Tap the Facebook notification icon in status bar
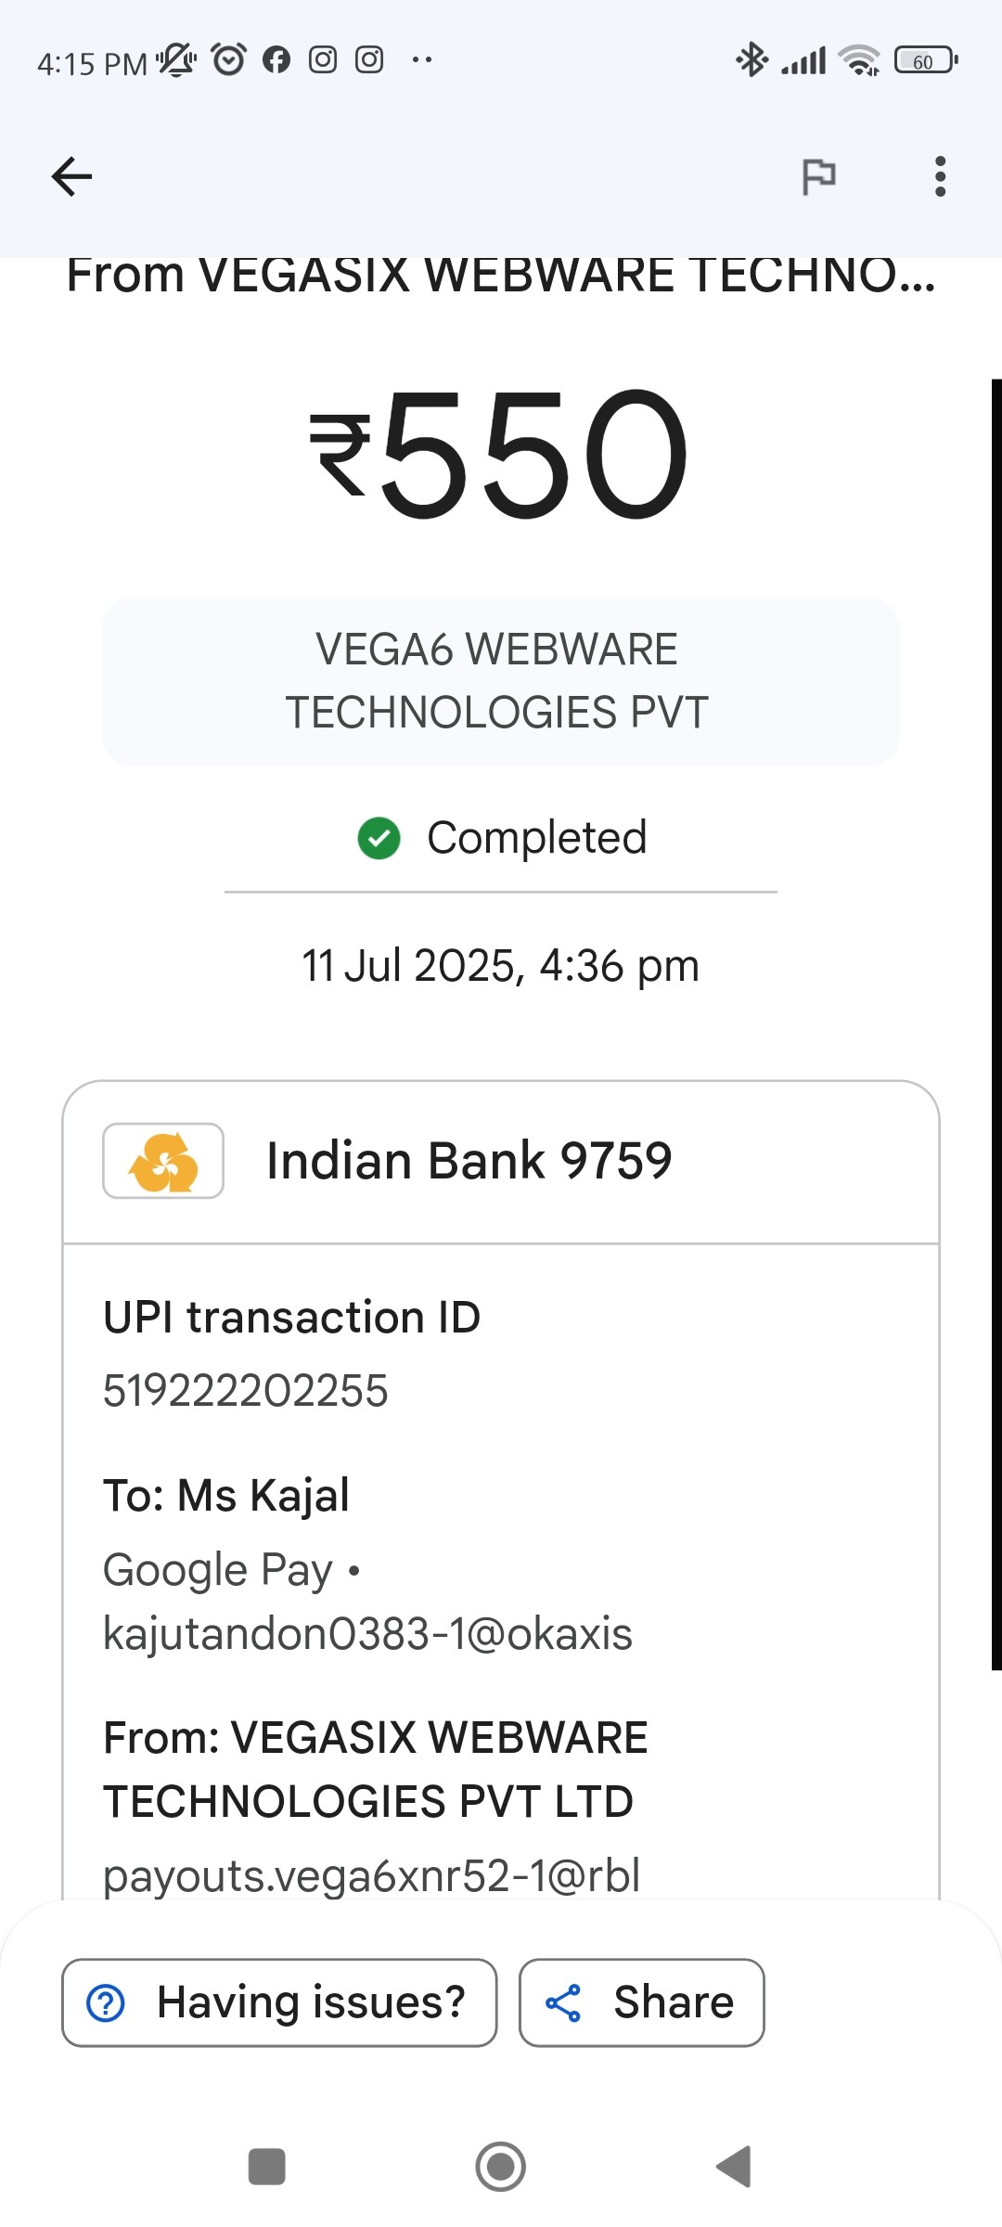 pyautogui.click(x=276, y=60)
